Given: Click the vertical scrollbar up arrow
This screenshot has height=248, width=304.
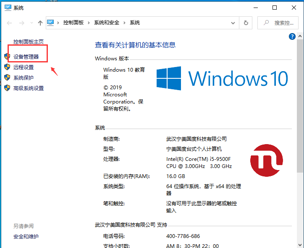Looking at the screenshot, I should pos(300,36).
